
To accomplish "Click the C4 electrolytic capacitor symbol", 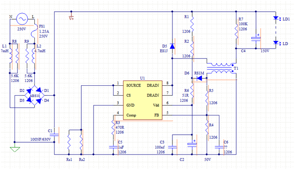I will tap(256, 39).
